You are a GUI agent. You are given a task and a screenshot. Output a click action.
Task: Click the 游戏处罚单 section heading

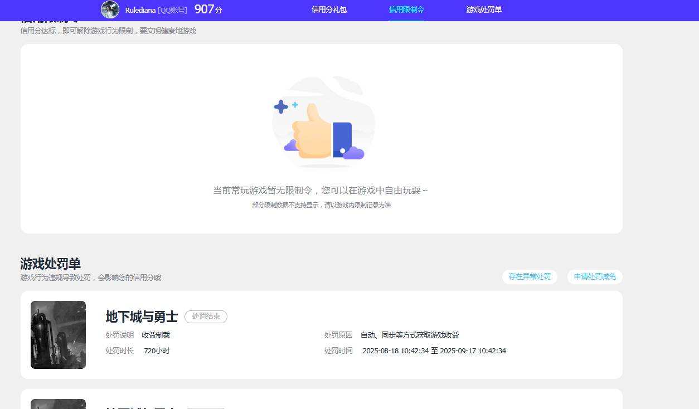pos(50,264)
